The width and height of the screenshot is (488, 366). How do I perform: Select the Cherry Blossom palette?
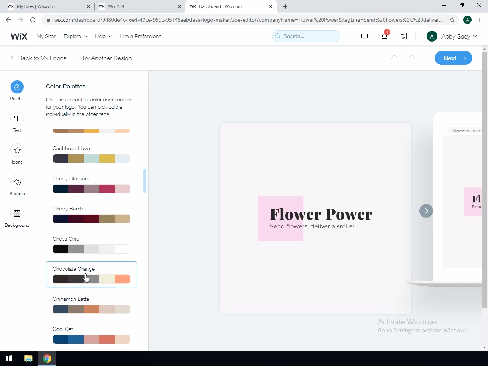pos(91,184)
